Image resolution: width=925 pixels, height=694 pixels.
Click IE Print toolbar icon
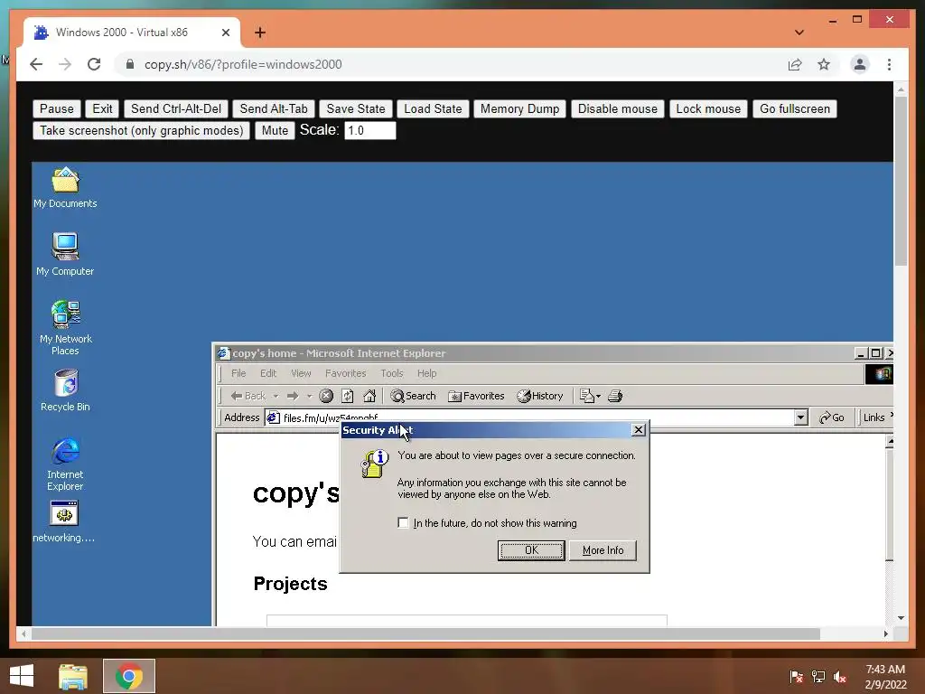(615, 396)
